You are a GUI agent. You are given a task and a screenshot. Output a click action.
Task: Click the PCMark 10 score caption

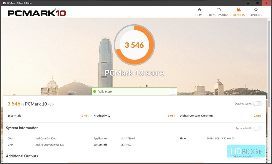click(x=134, y=73)
